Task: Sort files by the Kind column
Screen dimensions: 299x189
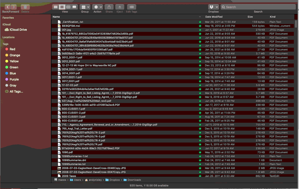Action: (x=272, y=17)
